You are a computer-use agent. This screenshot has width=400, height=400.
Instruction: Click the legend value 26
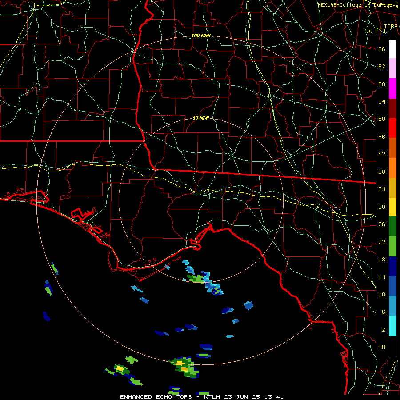(382, 224)
